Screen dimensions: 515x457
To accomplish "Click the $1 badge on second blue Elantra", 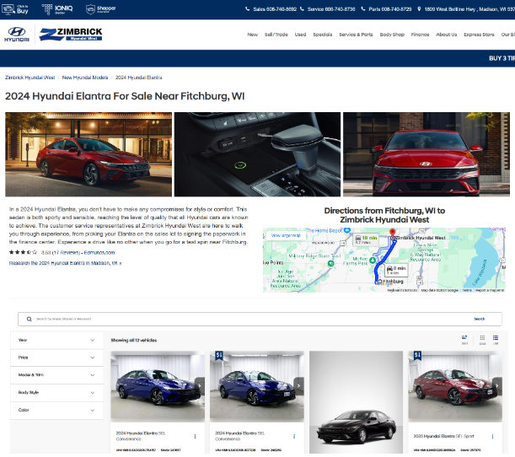I will 219,356.
